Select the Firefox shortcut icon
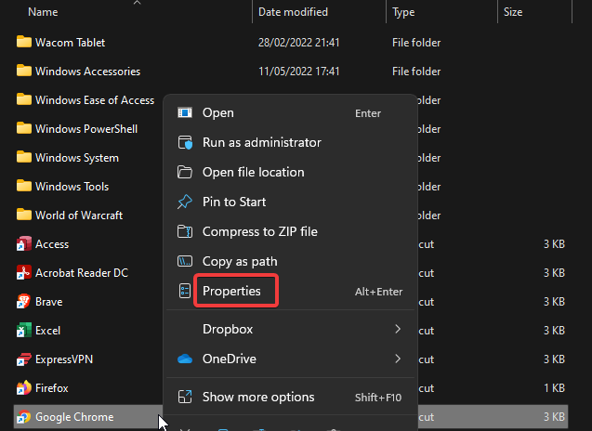Image resolution: width=592 pixels, height=431 pixels. pyautogui.click(x=24, y=387)
